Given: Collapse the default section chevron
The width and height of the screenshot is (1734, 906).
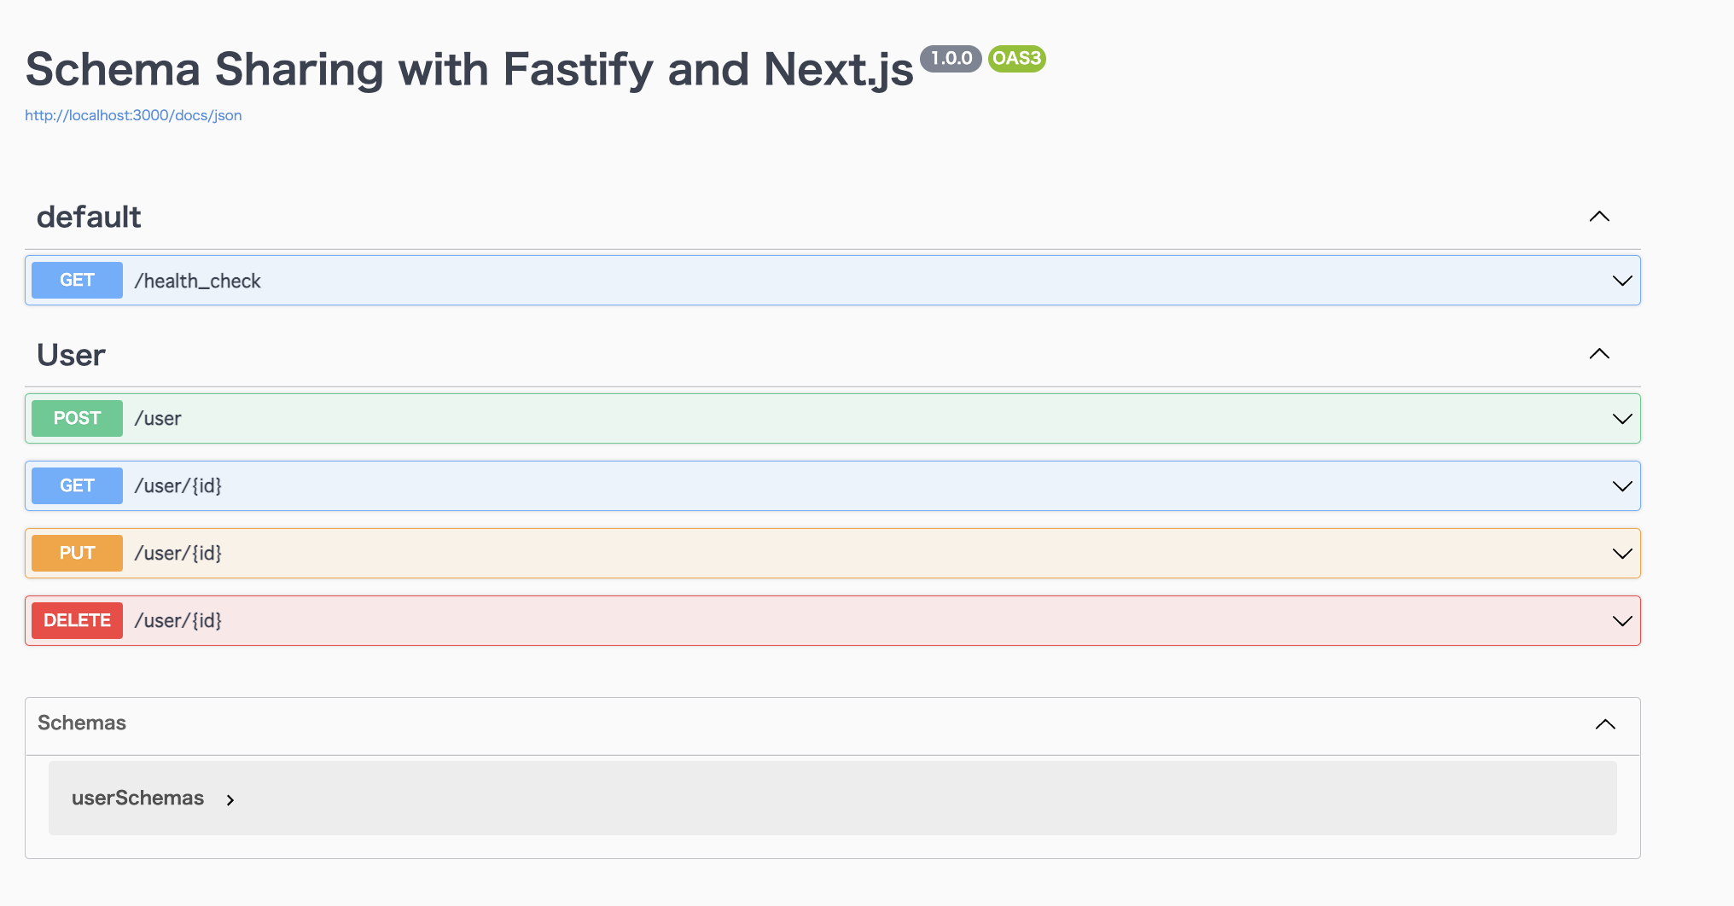Looking at the screenshot, I should coord(1599,217).
